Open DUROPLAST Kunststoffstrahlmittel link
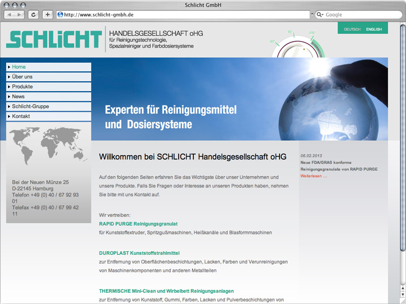 click(139, 253)
